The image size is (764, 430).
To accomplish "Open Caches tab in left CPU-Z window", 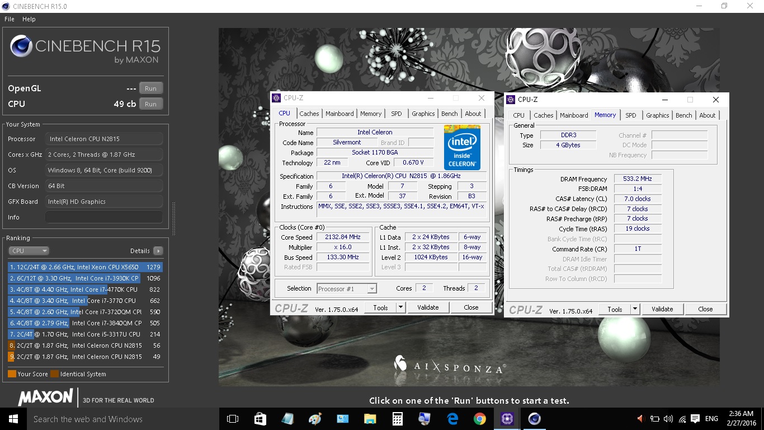I will [309, 114].
